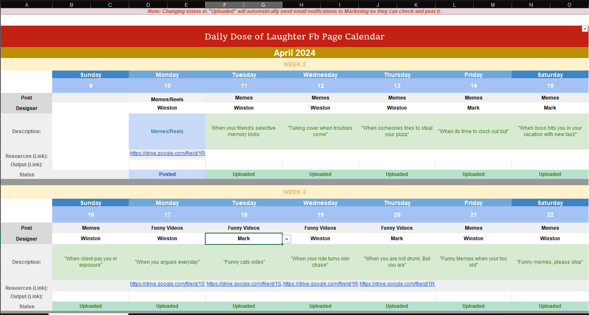Click the "WEEK 3" heading
Image resolution: width=589 pixels, height=315 pixels.
294,192
